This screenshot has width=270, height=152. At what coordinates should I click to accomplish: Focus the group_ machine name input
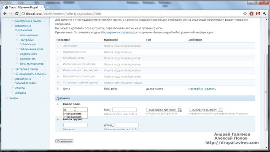[127, 125]
